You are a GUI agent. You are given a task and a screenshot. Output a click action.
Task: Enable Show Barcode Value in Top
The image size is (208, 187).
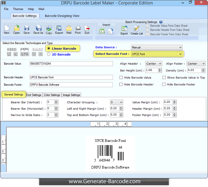[164, 77]
